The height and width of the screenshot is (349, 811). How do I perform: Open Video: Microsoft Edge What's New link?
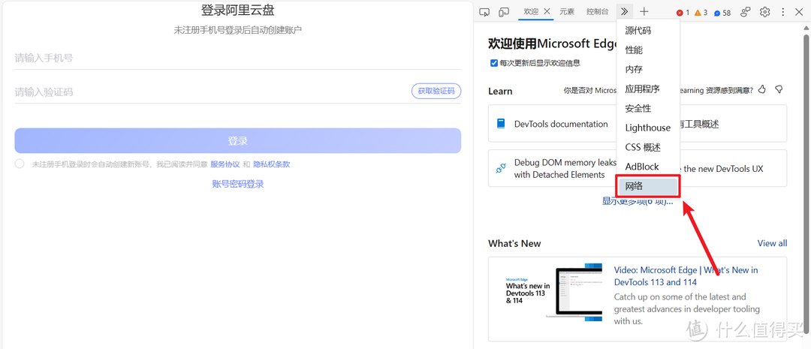pos(686,276)
